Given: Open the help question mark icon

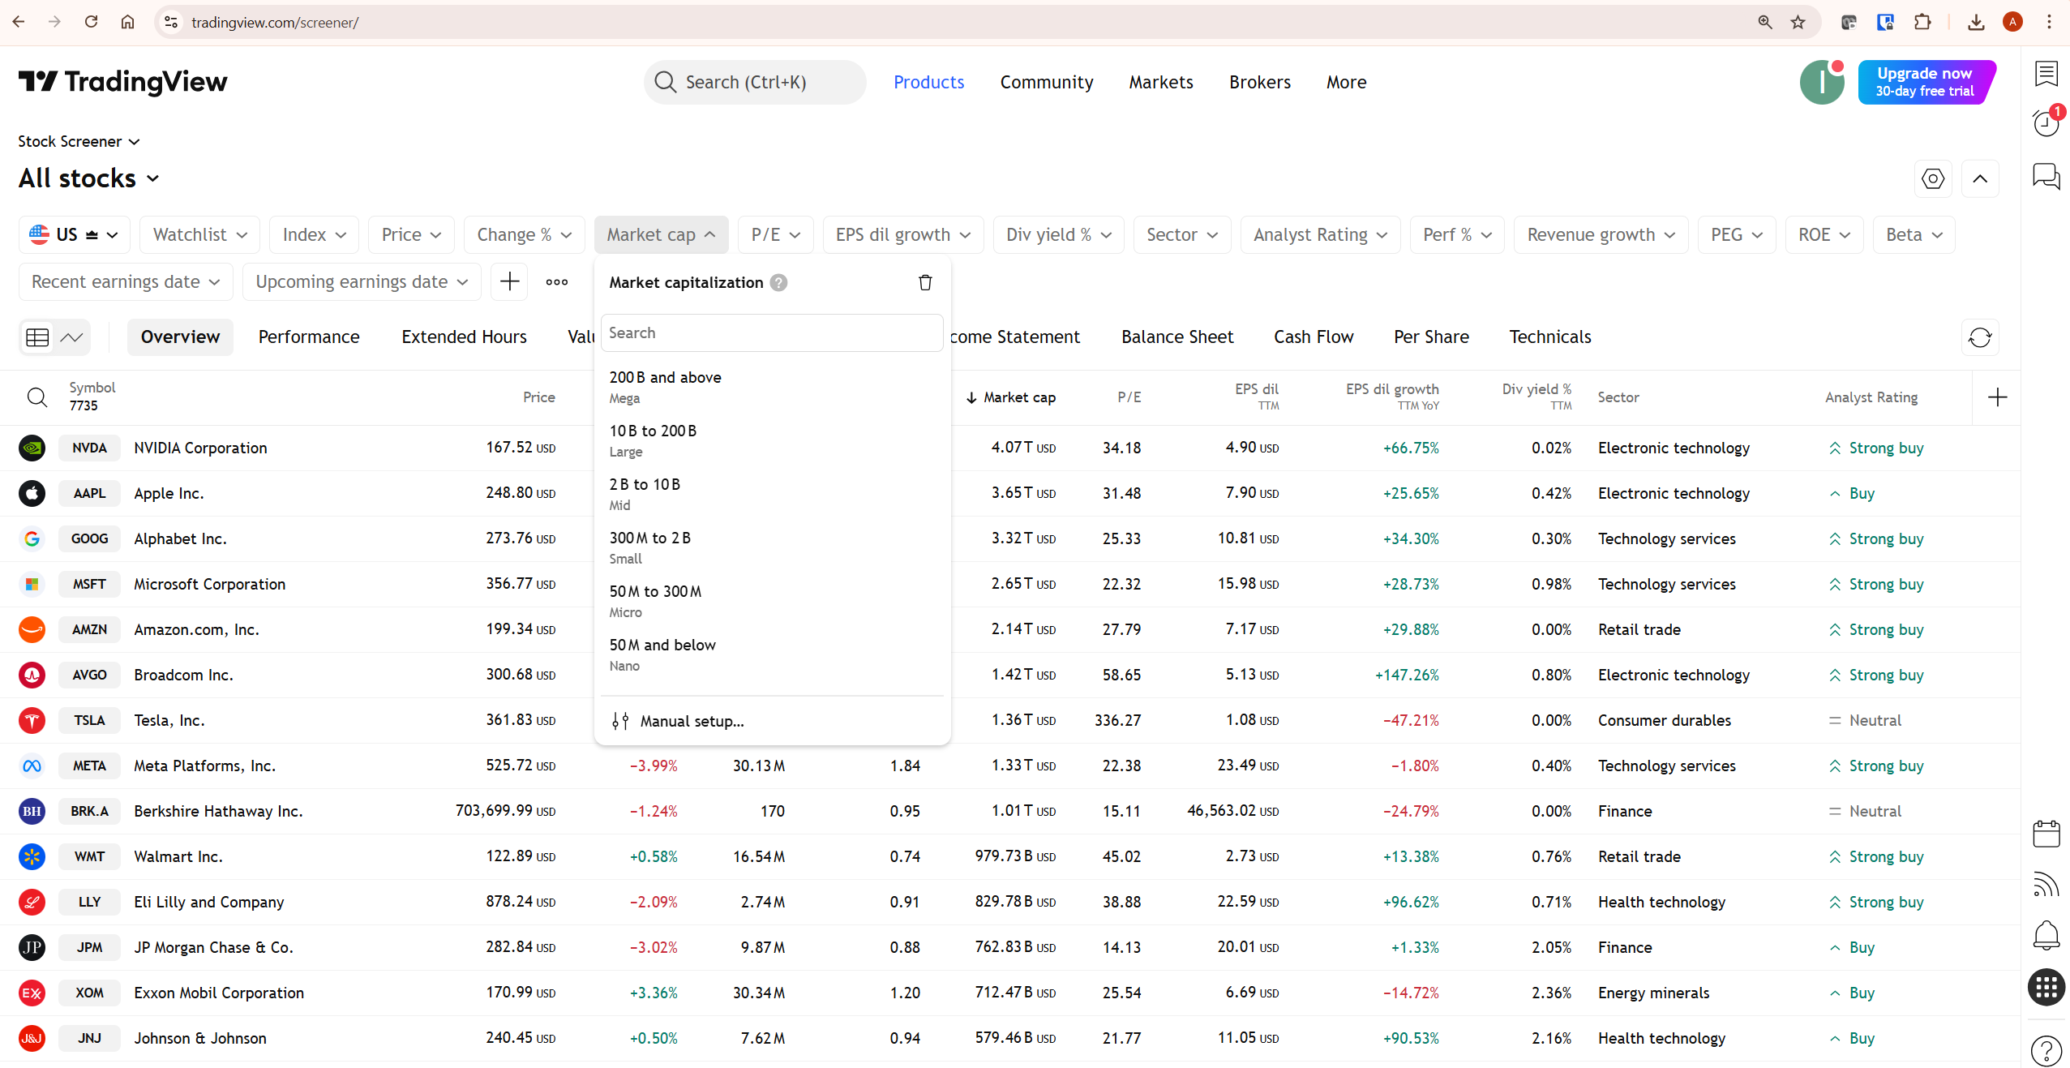Looking at the screenshot, I should 2046,1050.
